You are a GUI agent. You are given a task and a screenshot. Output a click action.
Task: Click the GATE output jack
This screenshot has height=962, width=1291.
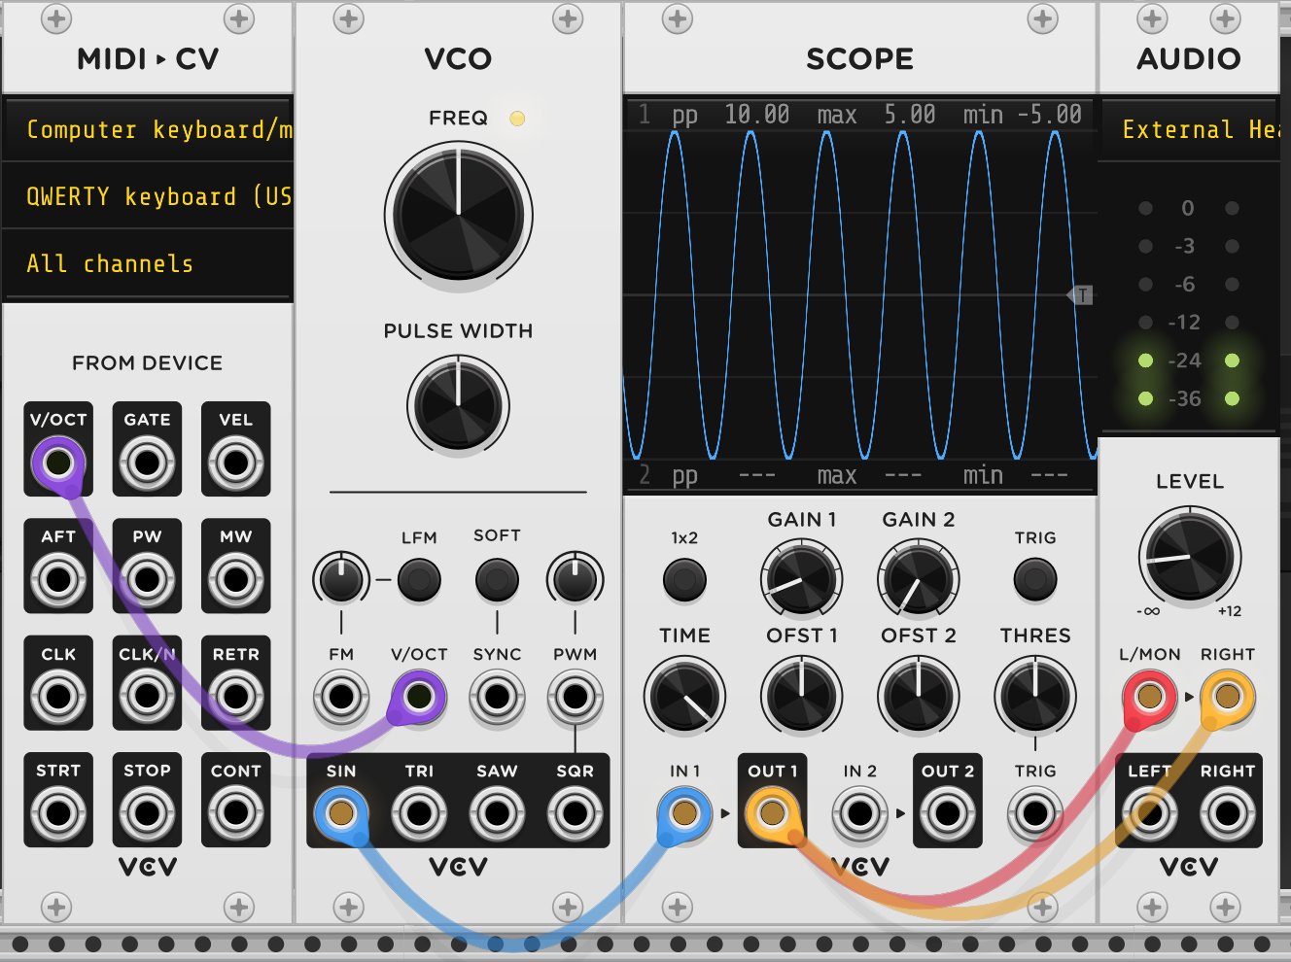pyautogui.click(x=147, y=463)
